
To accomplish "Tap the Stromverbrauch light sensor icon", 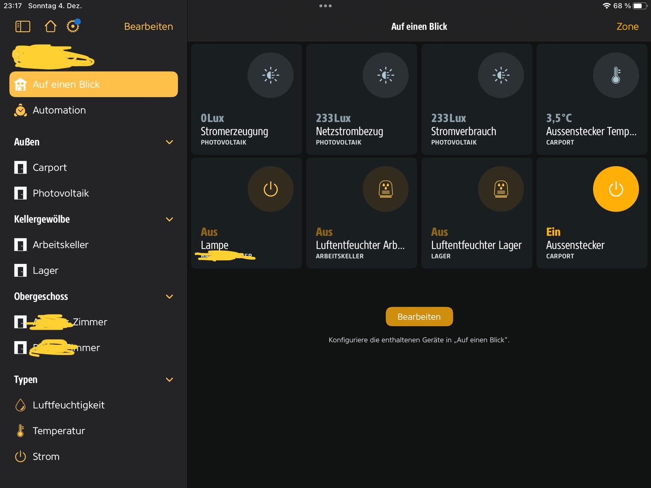I will (500, 75).
